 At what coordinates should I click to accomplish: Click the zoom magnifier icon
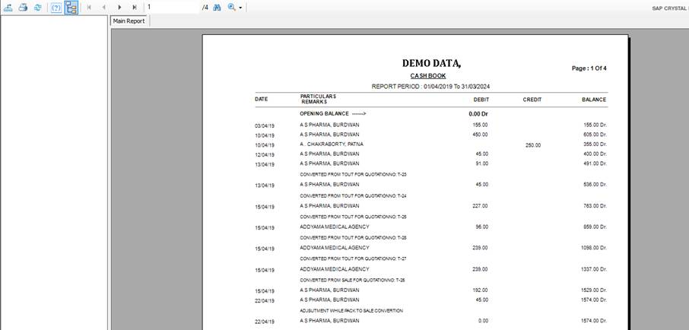coord(231,7)
